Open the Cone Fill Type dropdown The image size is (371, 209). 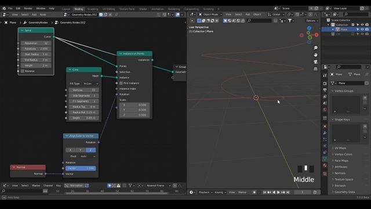click(x=90, y=84)
